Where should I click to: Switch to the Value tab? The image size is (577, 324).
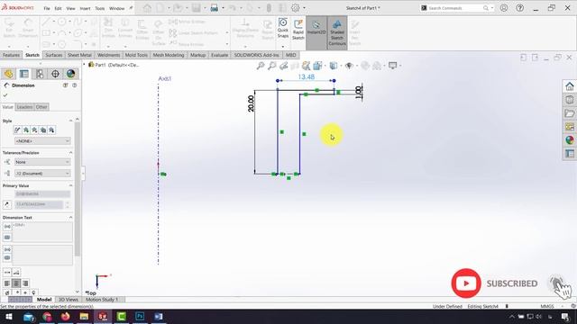8,107
